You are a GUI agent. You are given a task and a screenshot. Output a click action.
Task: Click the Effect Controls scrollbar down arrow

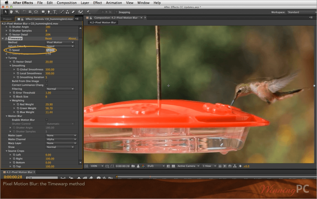point(80,163)
